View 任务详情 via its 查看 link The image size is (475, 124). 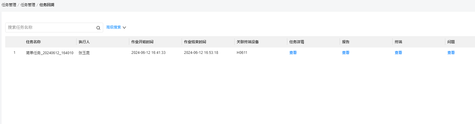tap(293, 53)
